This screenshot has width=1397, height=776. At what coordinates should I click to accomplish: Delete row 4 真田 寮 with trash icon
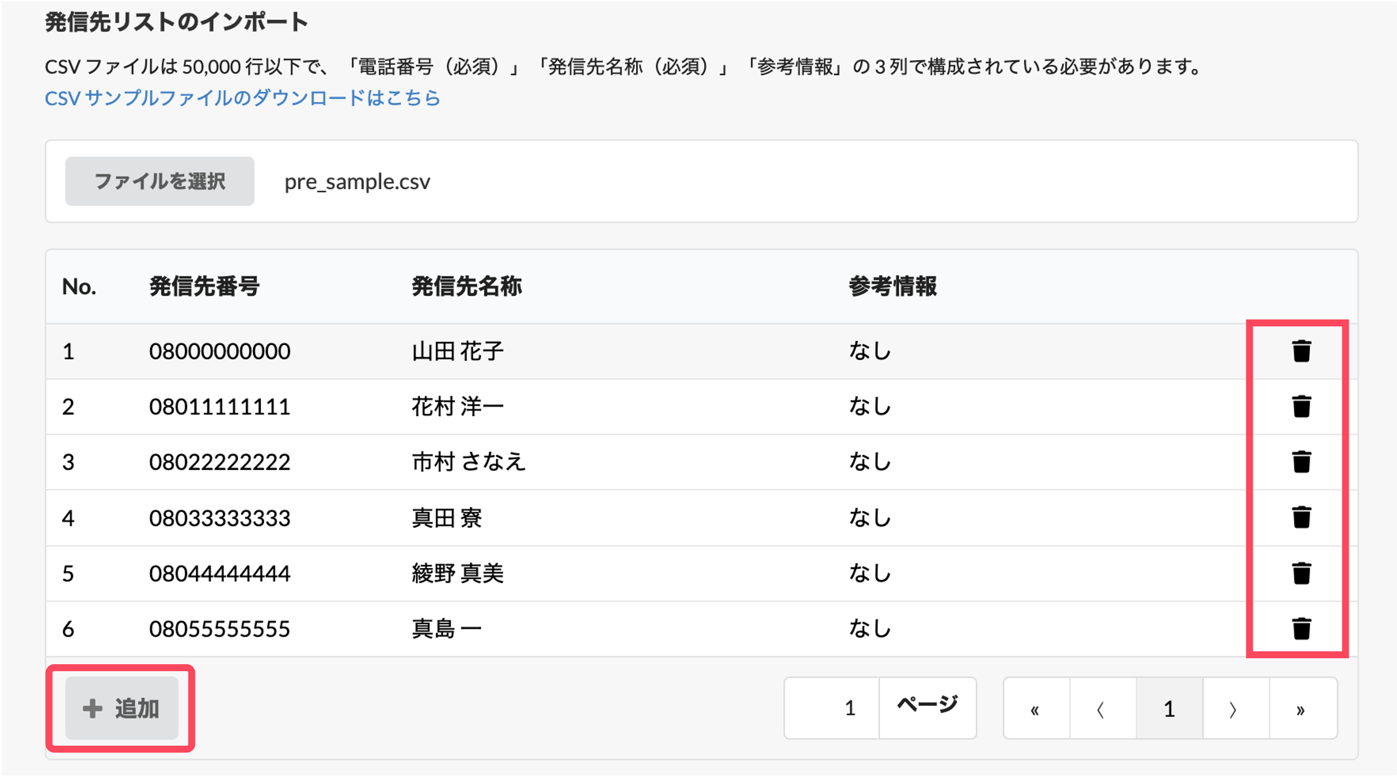pos(1301,518)
